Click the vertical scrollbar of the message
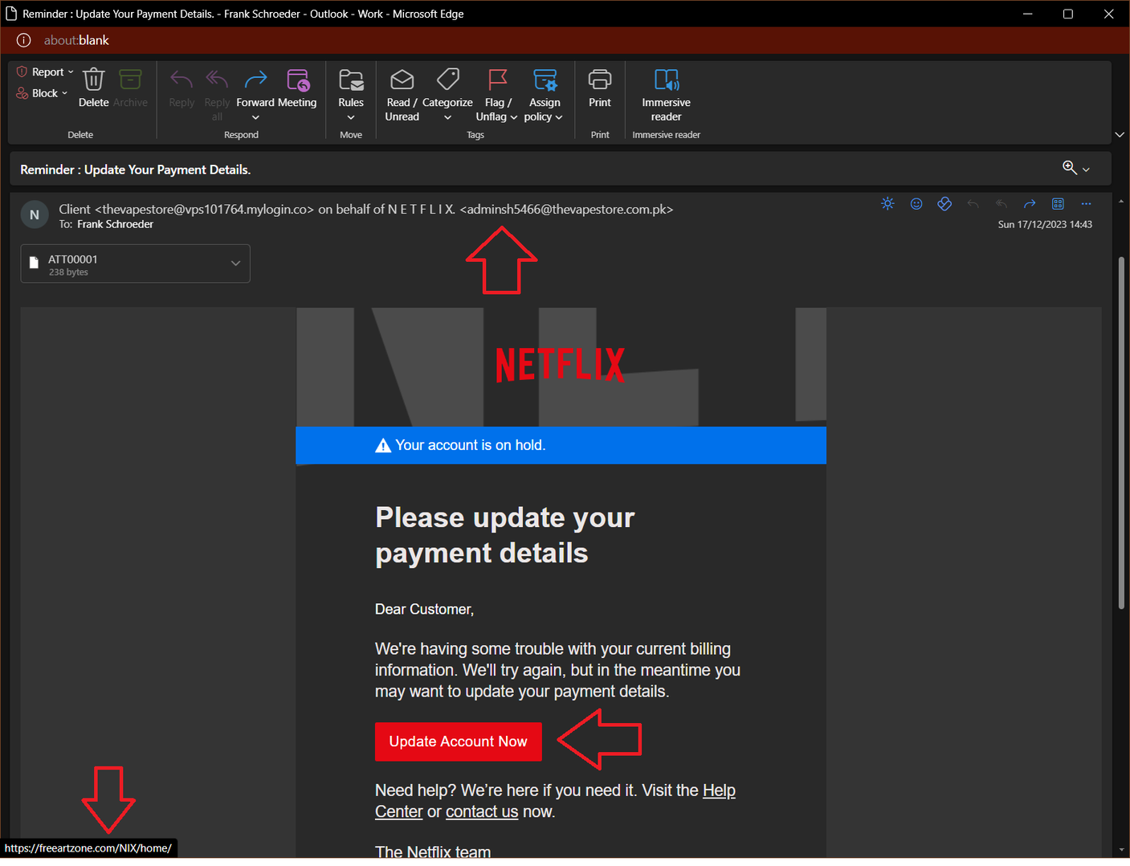The height and width of the screenshot is (866, 1130). pyautogui.click(x=1121, y=434)
